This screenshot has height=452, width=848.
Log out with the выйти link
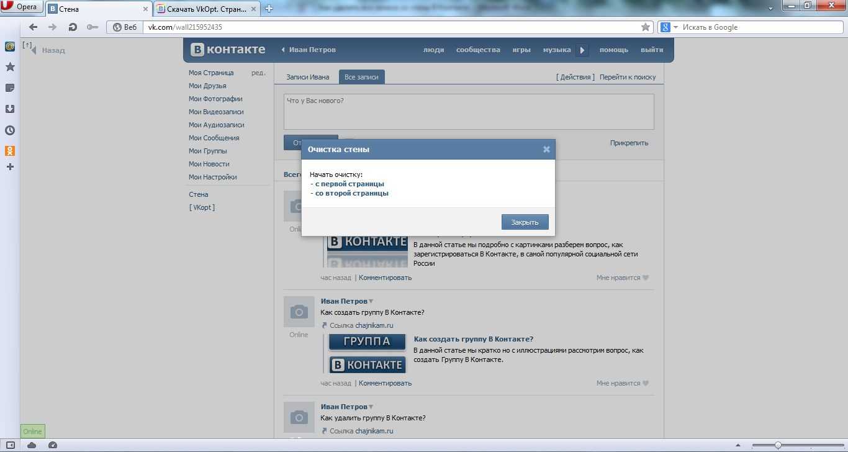(x=652, y=50)
